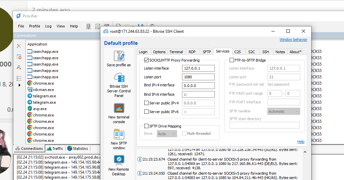344x180 pixels.
Task: Switch to the Options tab
Action: [x=159, y=52]
